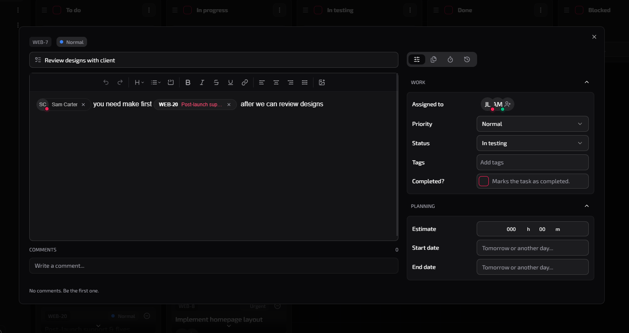
Task: Collapse the PLANNING section chevron
Action: coord(586,206)
